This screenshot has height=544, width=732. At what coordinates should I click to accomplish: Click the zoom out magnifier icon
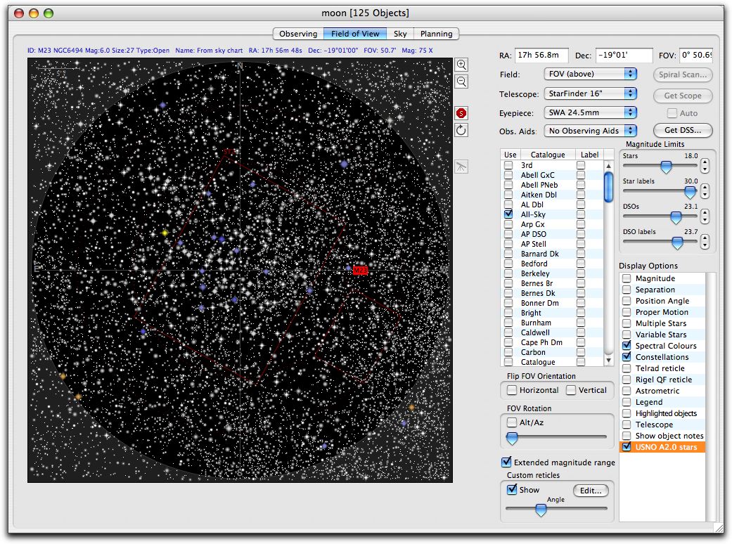(462, 82)
